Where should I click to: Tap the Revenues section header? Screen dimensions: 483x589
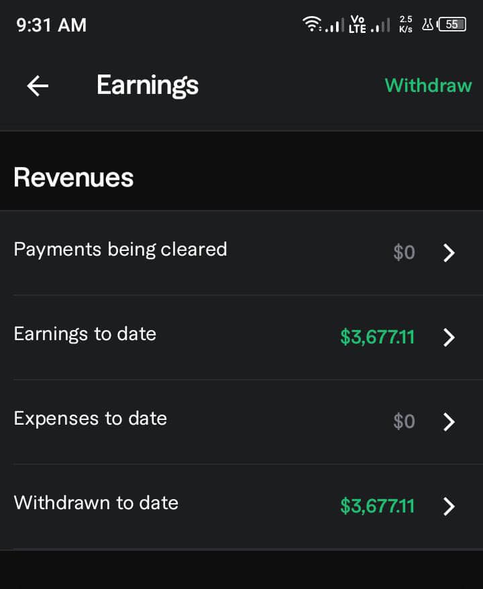click(x=74, y=178)
